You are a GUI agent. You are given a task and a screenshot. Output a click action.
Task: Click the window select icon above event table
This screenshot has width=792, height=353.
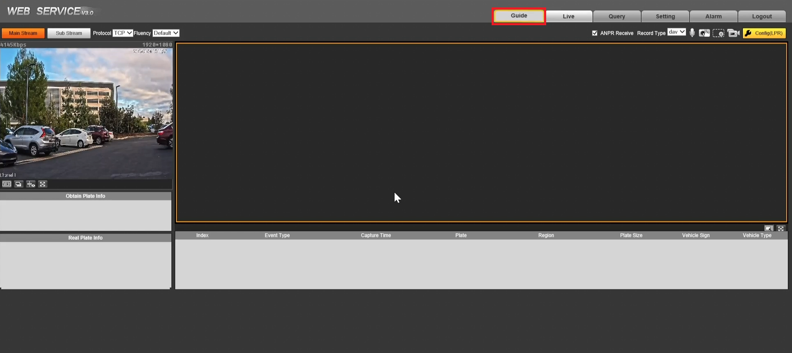[768, 228]
